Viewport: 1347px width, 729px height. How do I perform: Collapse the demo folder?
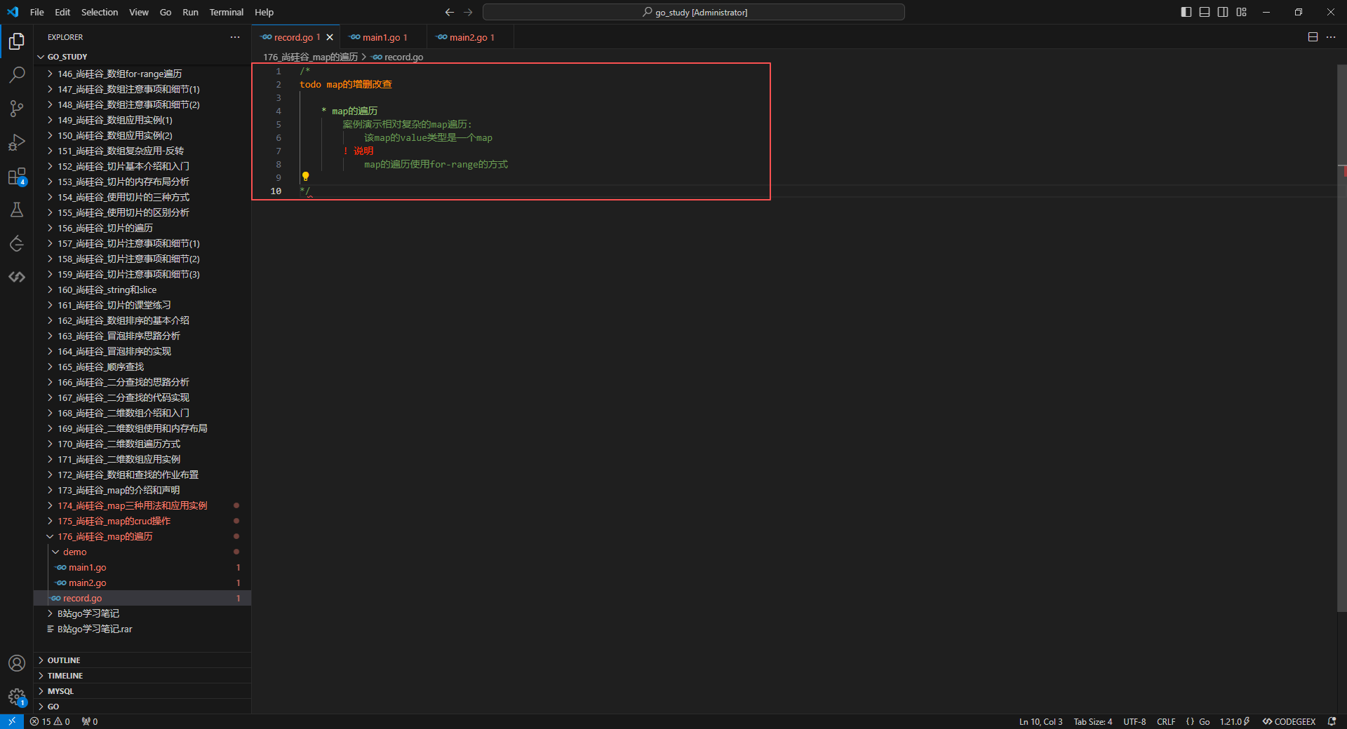142,552
